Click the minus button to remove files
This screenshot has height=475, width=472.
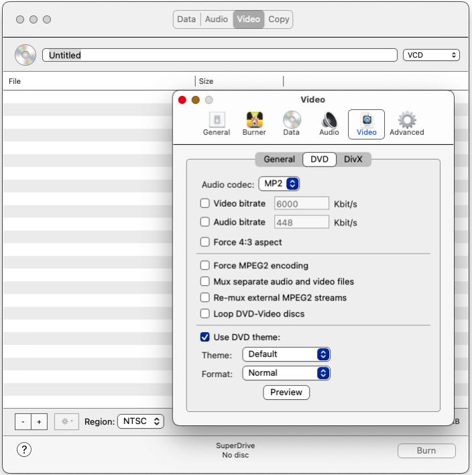pos(23,422)
